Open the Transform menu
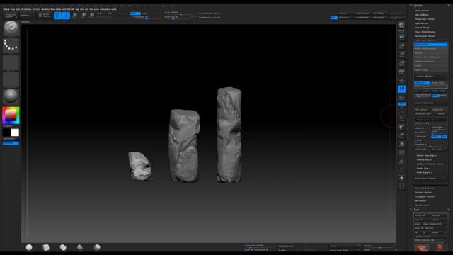Screen dimensions: 453x255 pos(154,6)
